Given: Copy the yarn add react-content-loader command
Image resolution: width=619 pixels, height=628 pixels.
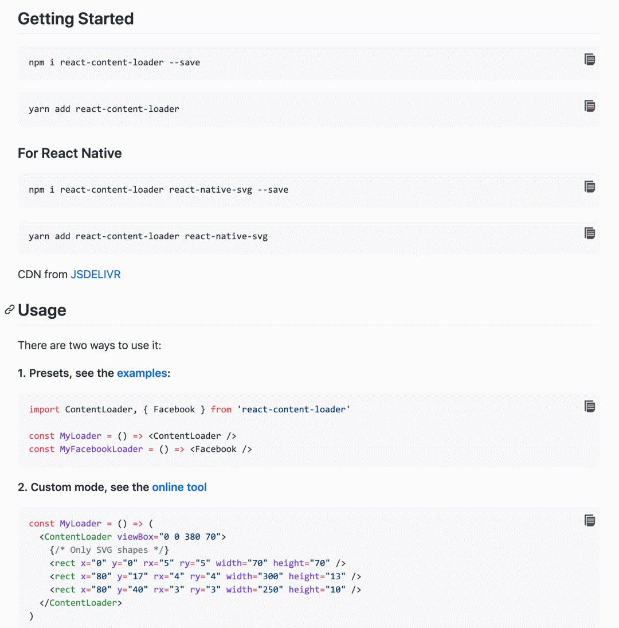Looking at the screenshot, I should pyautogui.click(x=590, y=106).
